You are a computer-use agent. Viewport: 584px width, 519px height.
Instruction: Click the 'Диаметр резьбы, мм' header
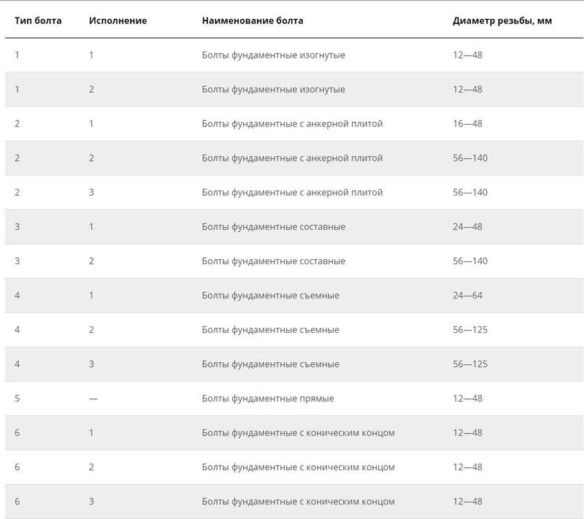click(502, 20)
